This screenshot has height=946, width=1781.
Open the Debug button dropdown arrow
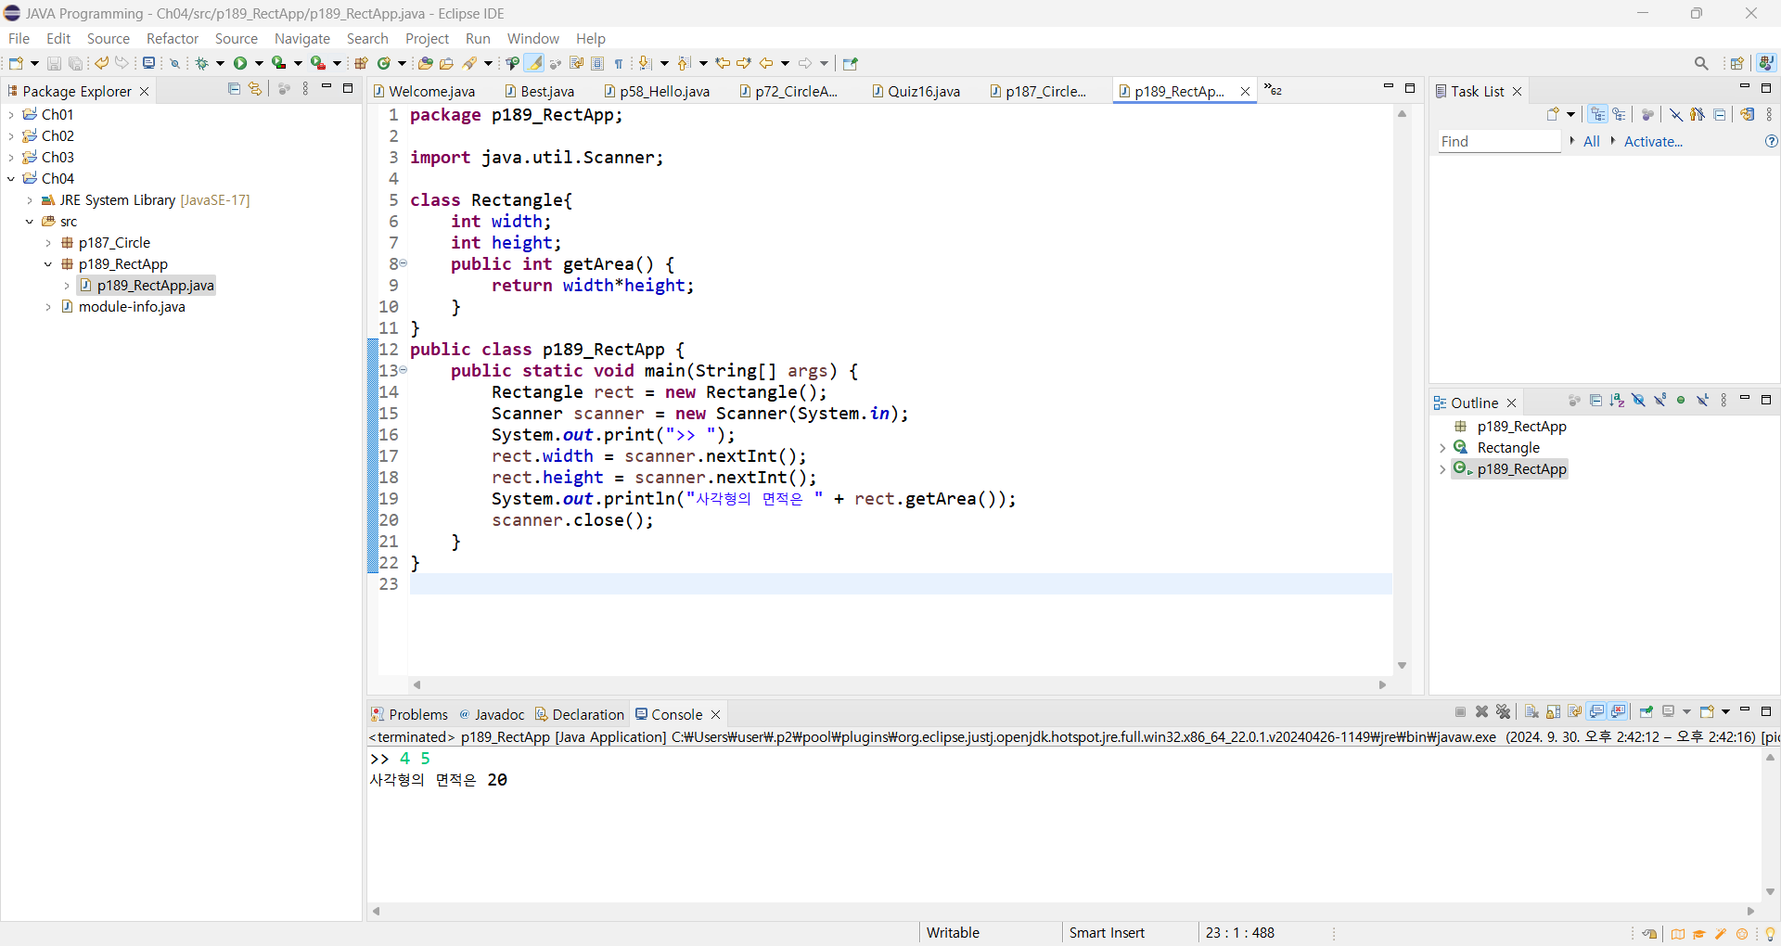tap(220, 63)
